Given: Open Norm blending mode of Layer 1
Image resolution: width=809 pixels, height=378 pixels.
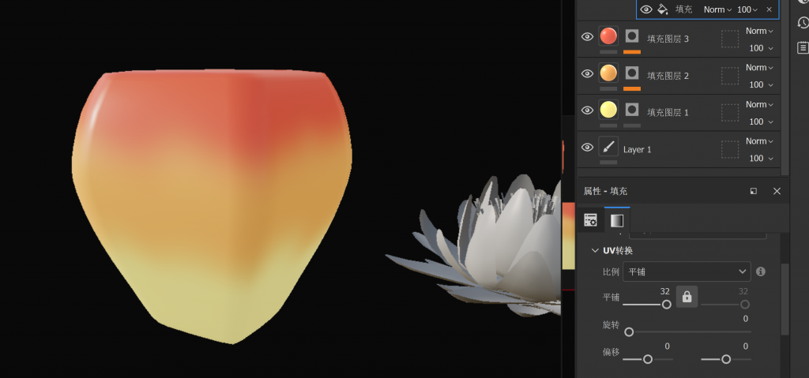Looking at the screenshot, I should [759, 141].
